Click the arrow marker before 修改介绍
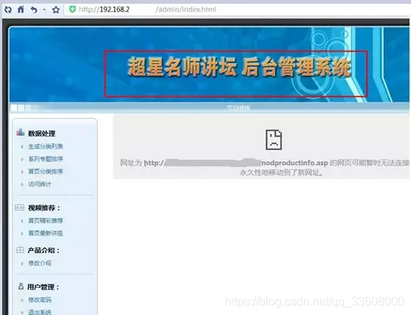 (x=22, y=263)
